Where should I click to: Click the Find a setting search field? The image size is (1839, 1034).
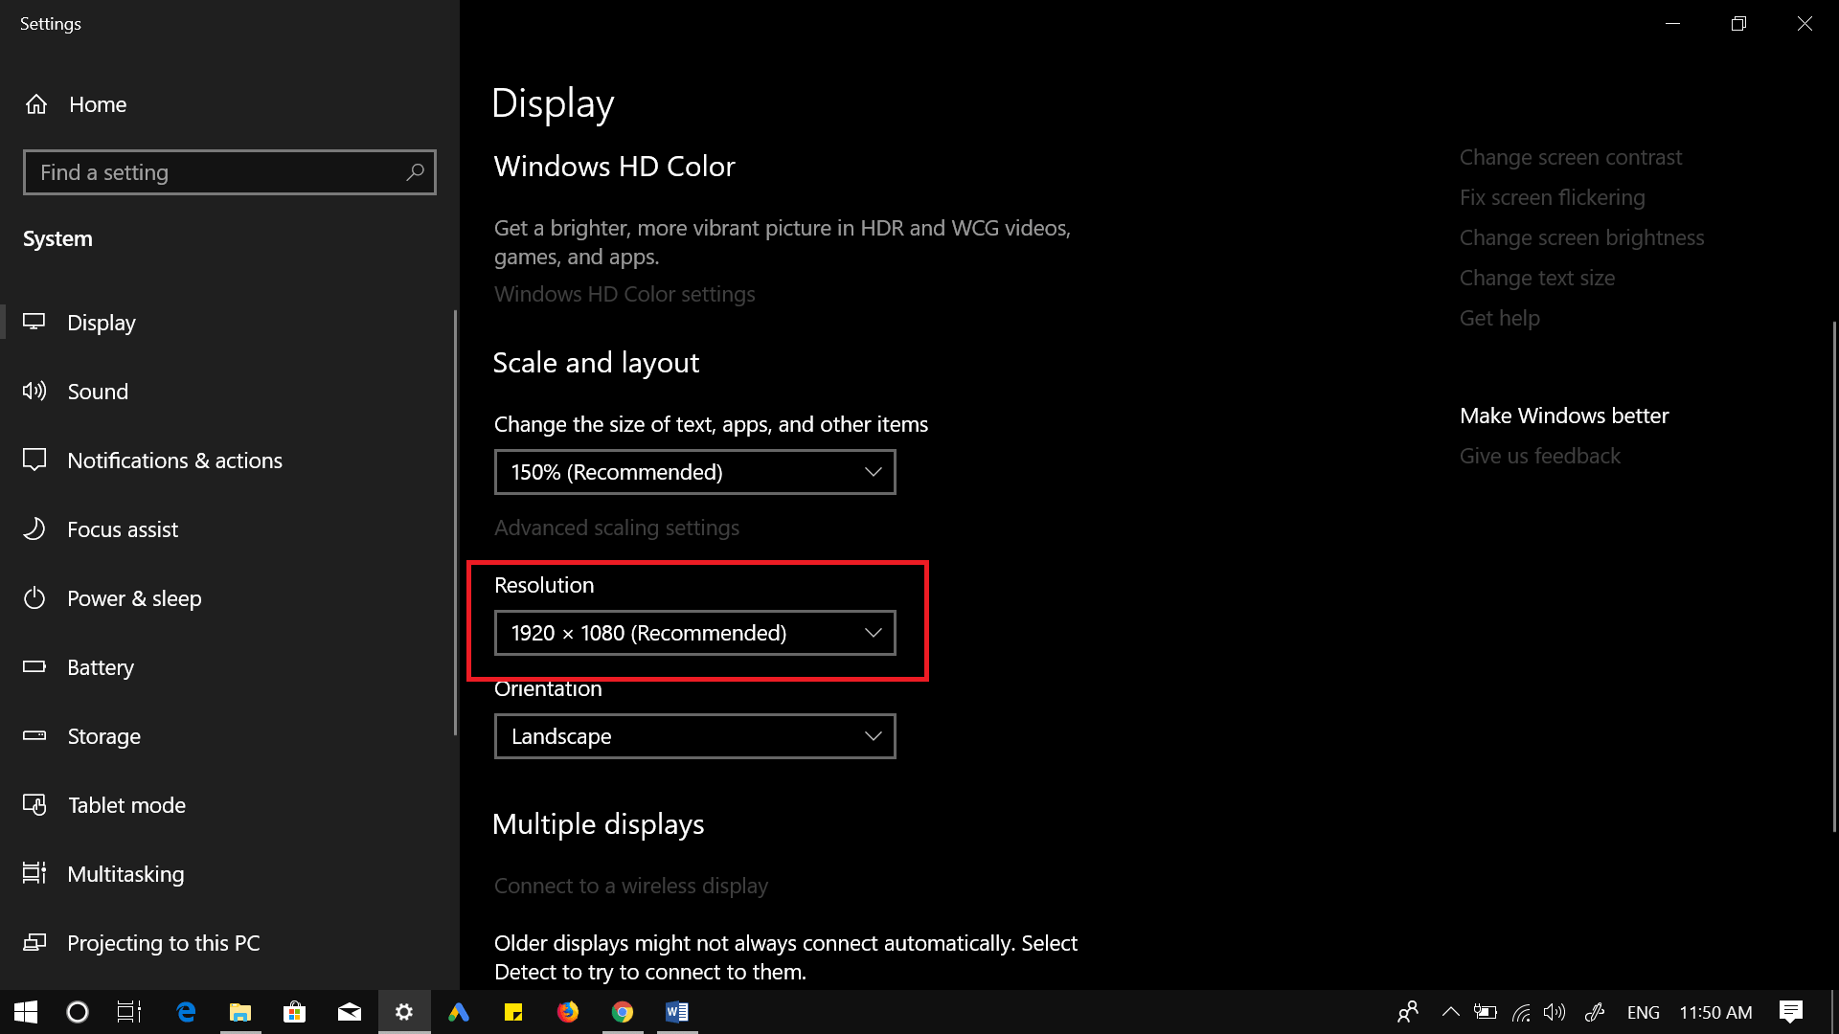(230, 171)
